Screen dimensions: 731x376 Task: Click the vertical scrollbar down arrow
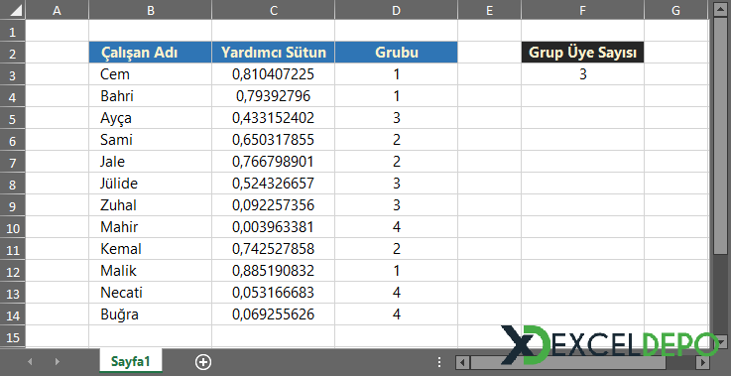pos(722,342)
